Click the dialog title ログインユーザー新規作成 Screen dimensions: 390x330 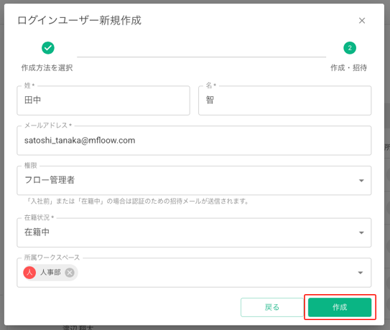tap(79, 20)
